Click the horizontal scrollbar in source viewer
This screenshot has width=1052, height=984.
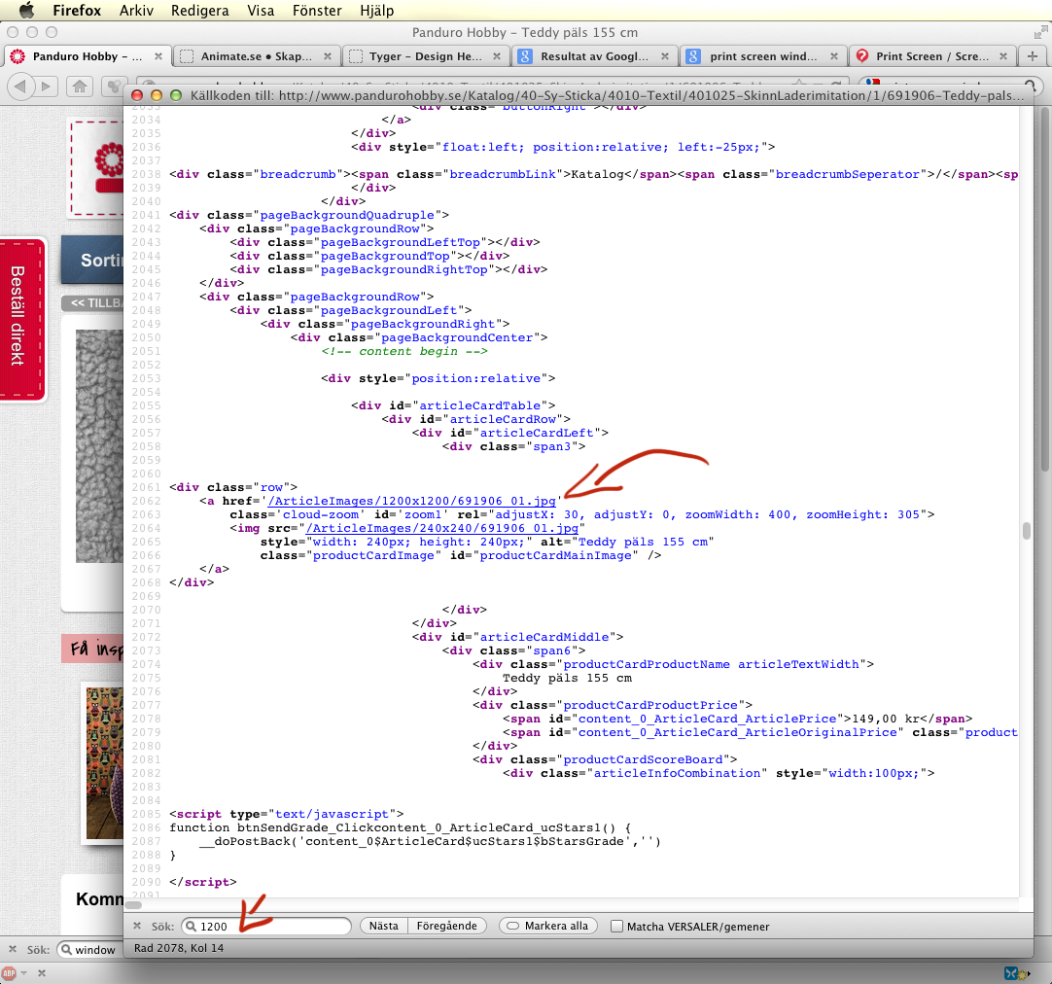(x=133, y=904)
